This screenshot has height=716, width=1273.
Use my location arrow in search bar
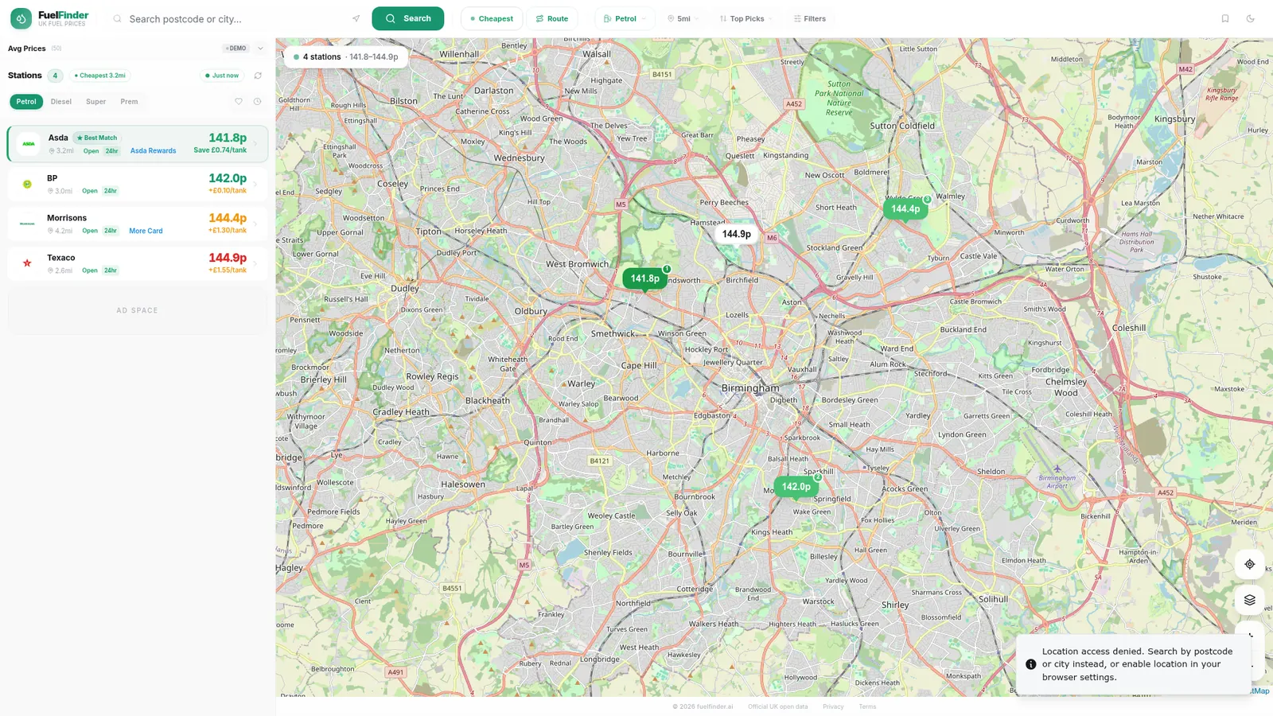point(356,18)
